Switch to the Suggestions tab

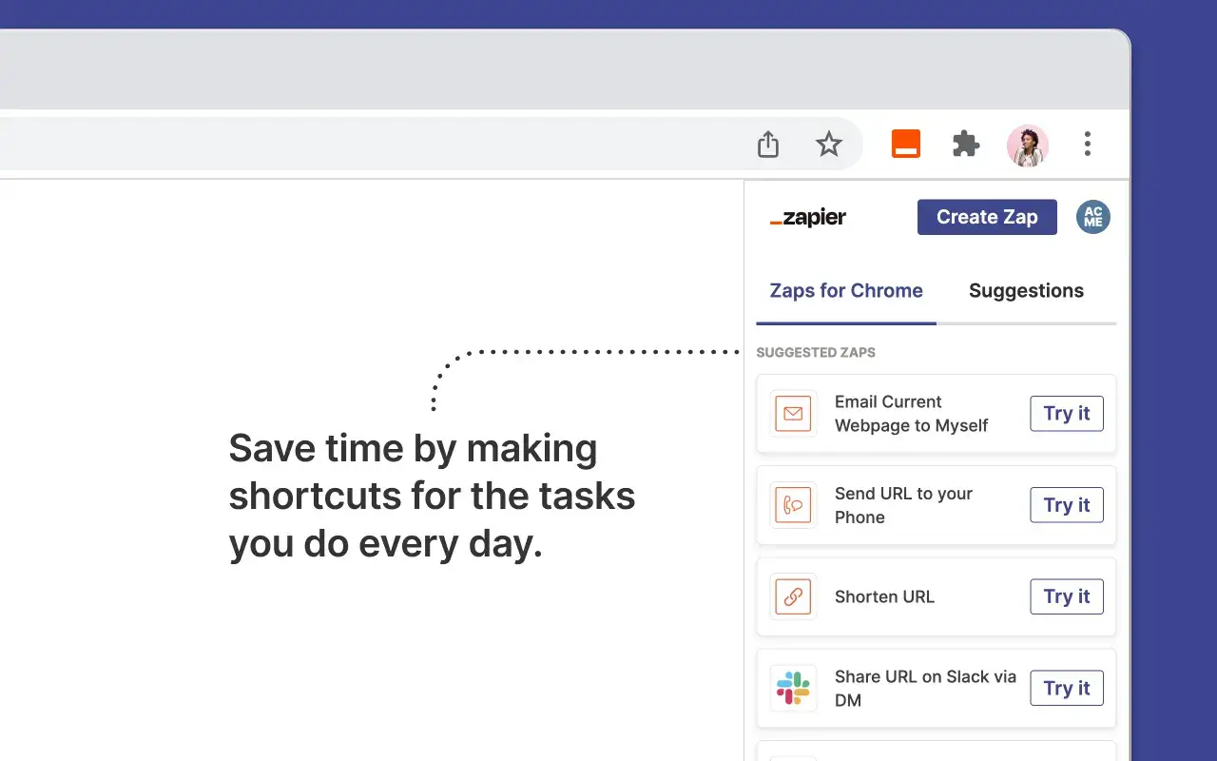coord(1026,291)
